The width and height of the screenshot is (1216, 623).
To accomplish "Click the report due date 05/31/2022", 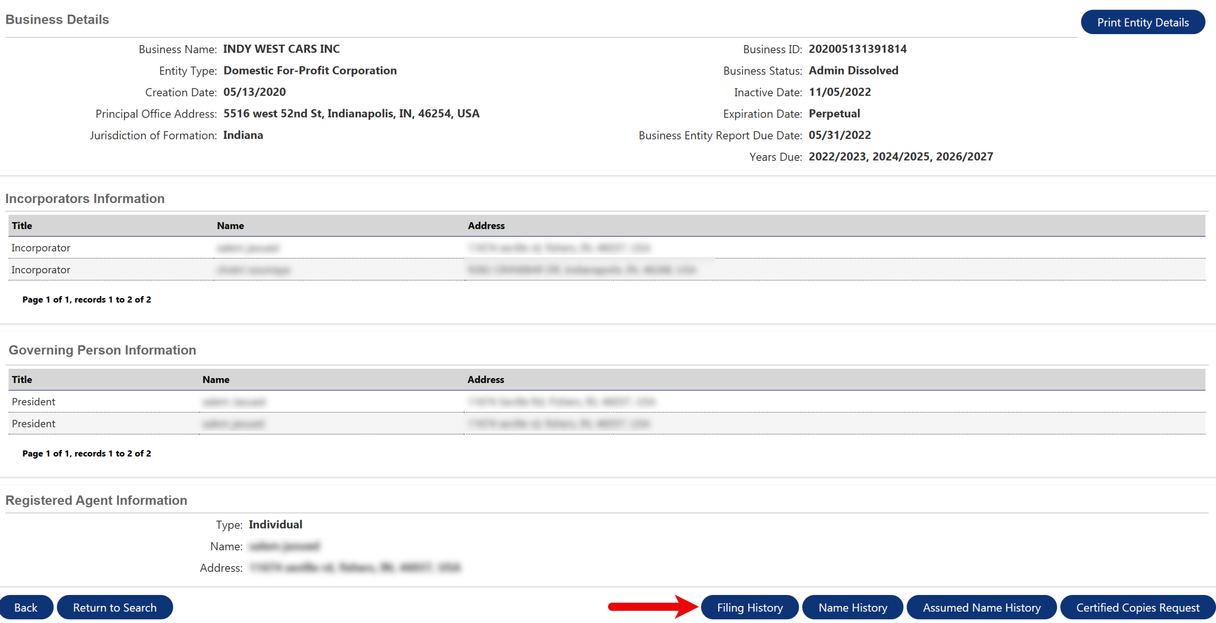I will pos(840,135).
